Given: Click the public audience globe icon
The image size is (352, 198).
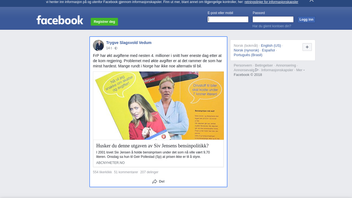Looking at the screenshot, I should 116,48.
